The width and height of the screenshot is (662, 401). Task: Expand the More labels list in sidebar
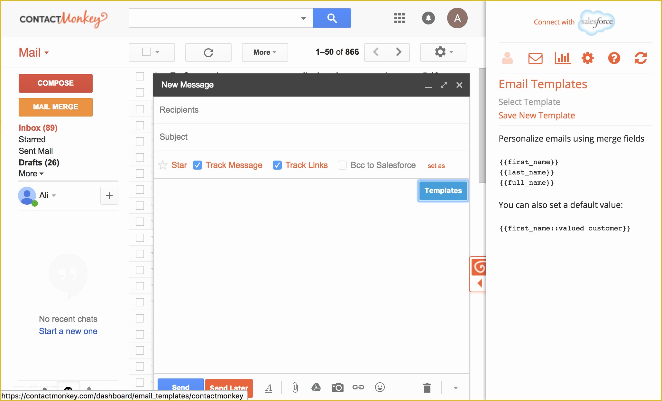(31, 174)
